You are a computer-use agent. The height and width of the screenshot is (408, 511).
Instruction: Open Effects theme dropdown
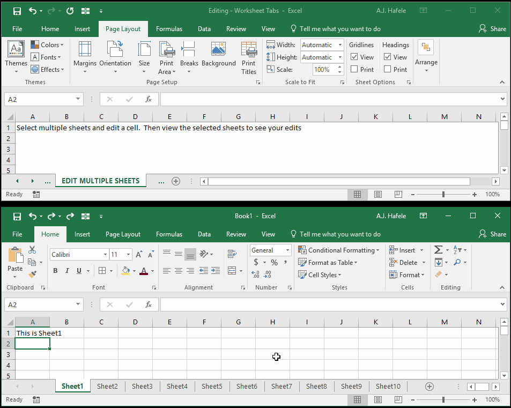click(x=47, y=69)
